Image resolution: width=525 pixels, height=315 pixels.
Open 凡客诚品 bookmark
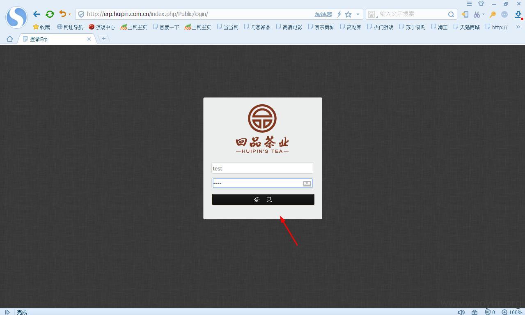click(257, 27)
